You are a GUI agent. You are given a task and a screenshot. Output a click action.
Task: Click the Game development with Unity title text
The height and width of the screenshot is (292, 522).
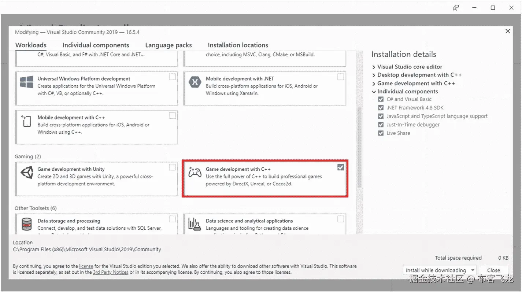coord(71,169)
